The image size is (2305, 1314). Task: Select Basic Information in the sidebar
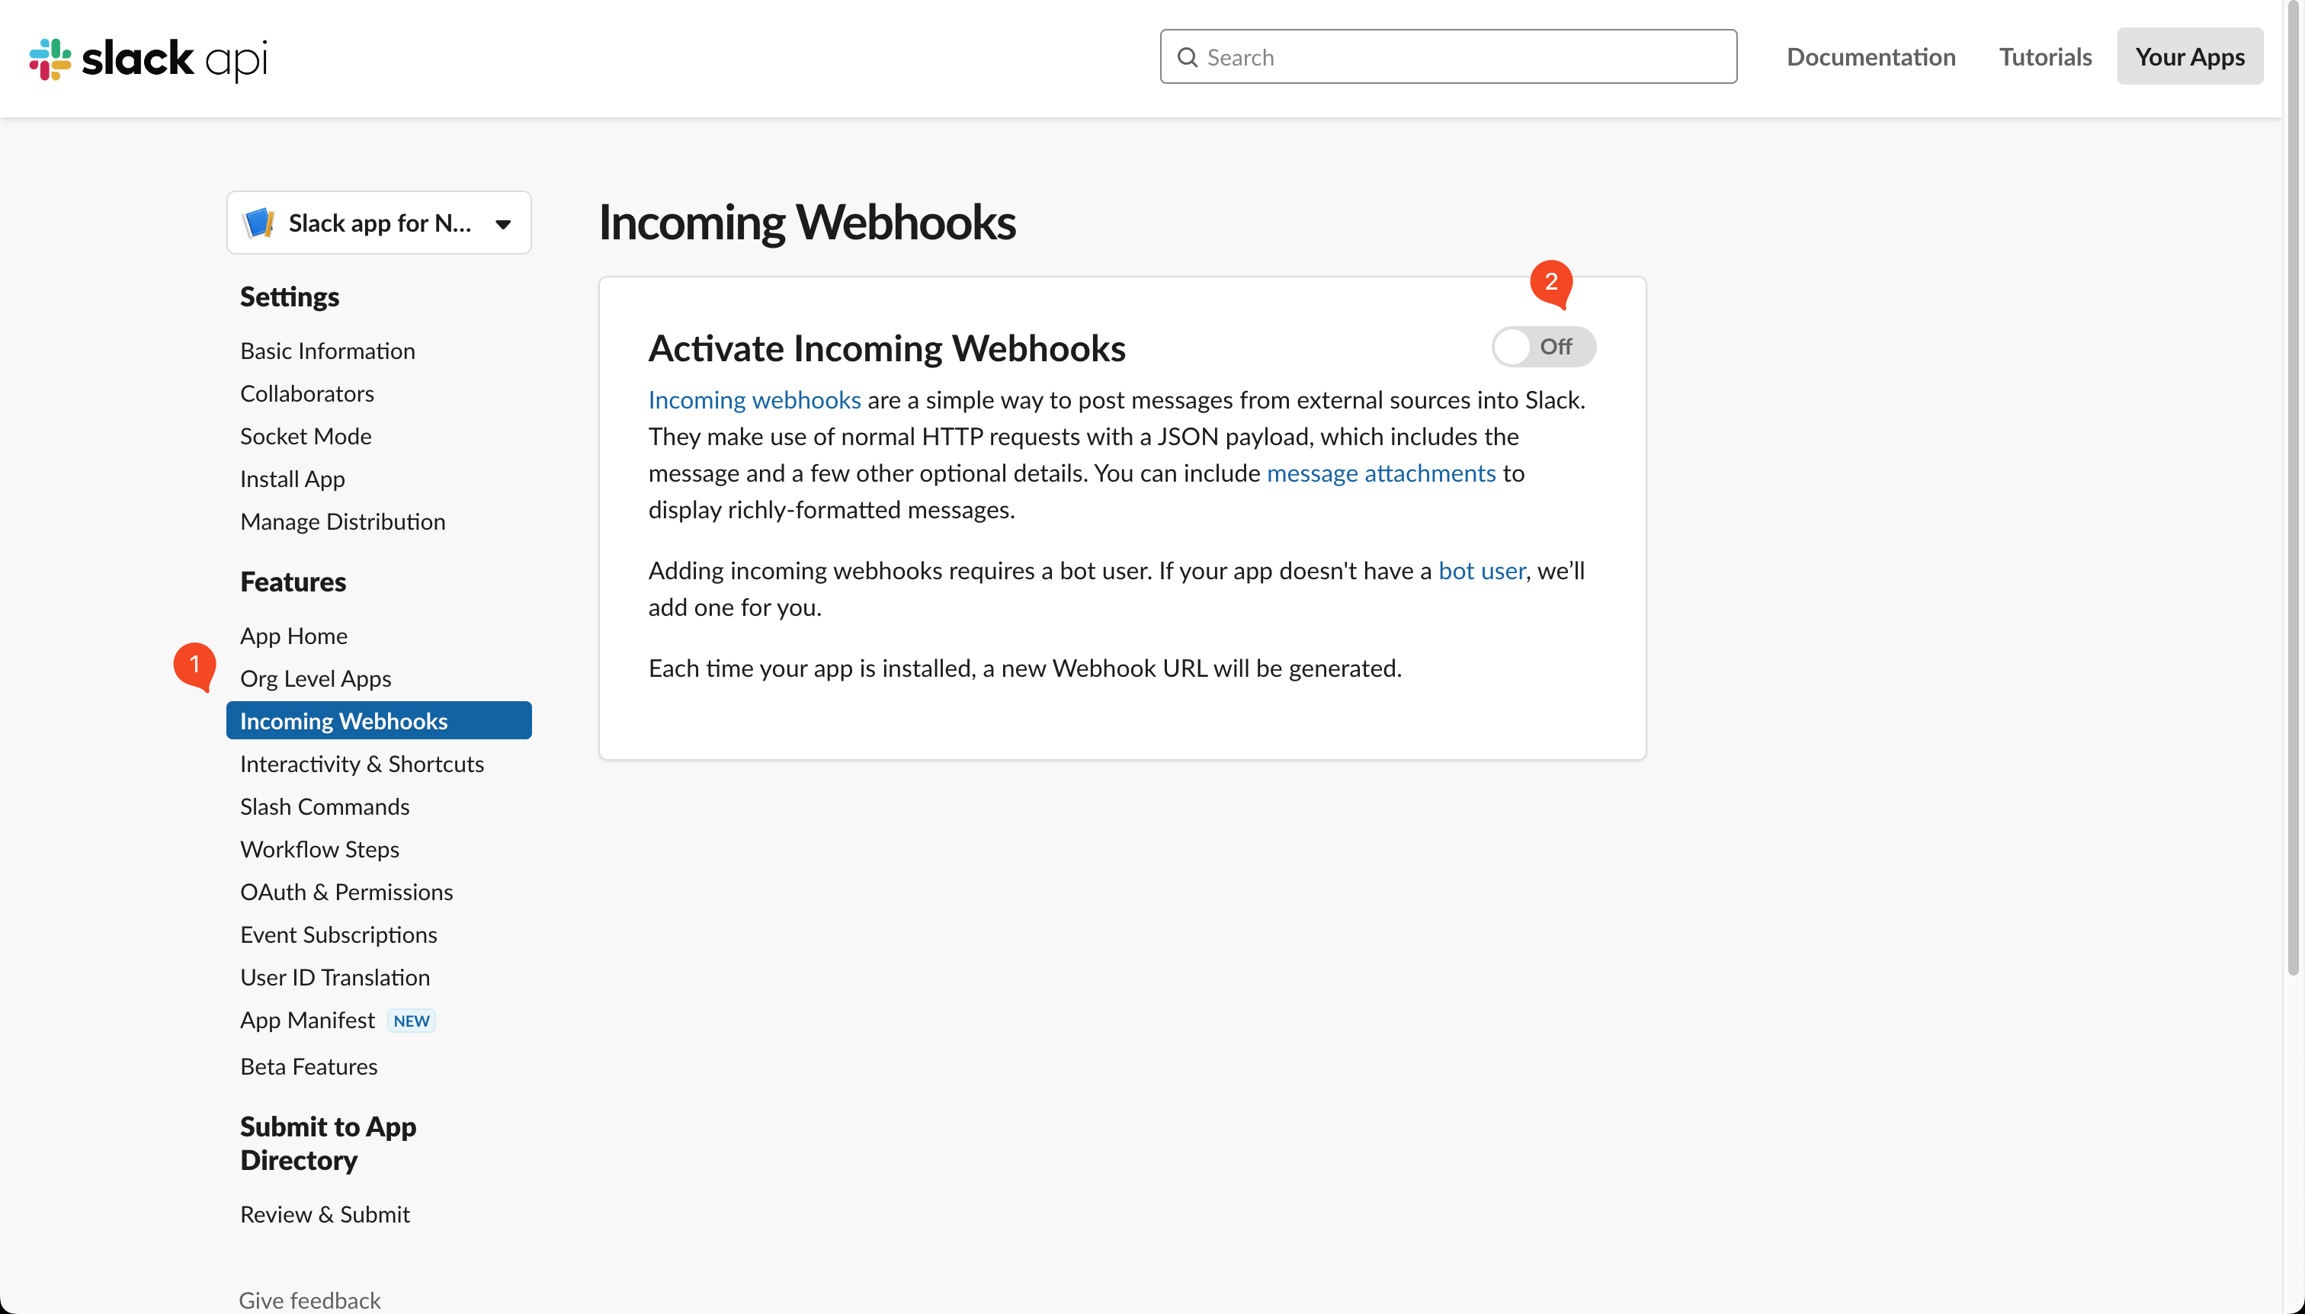[x=327, y=350]
